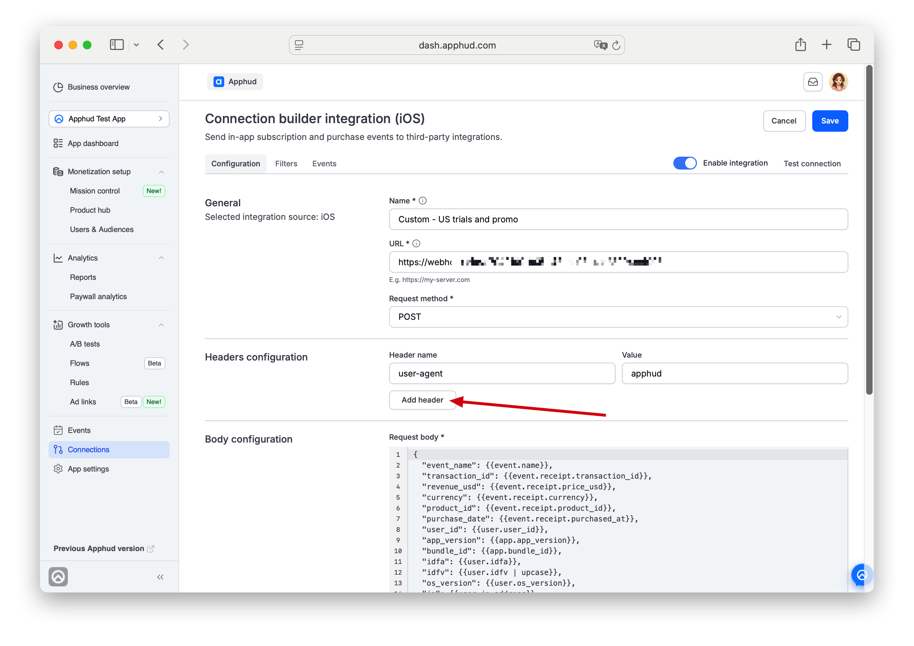
Task: Click the page reader icon in address bar
Action: pos(299,45)
